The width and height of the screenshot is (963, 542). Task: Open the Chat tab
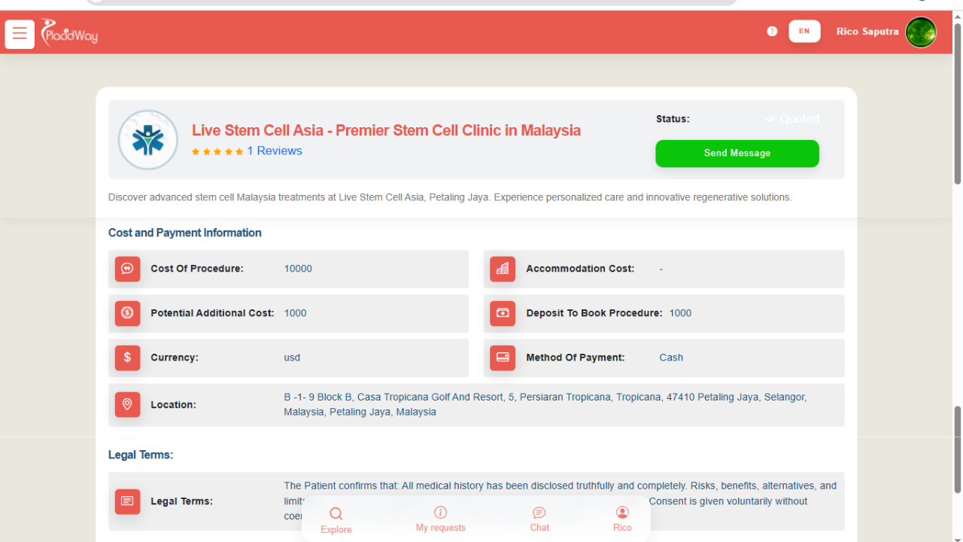click(539, 519)
